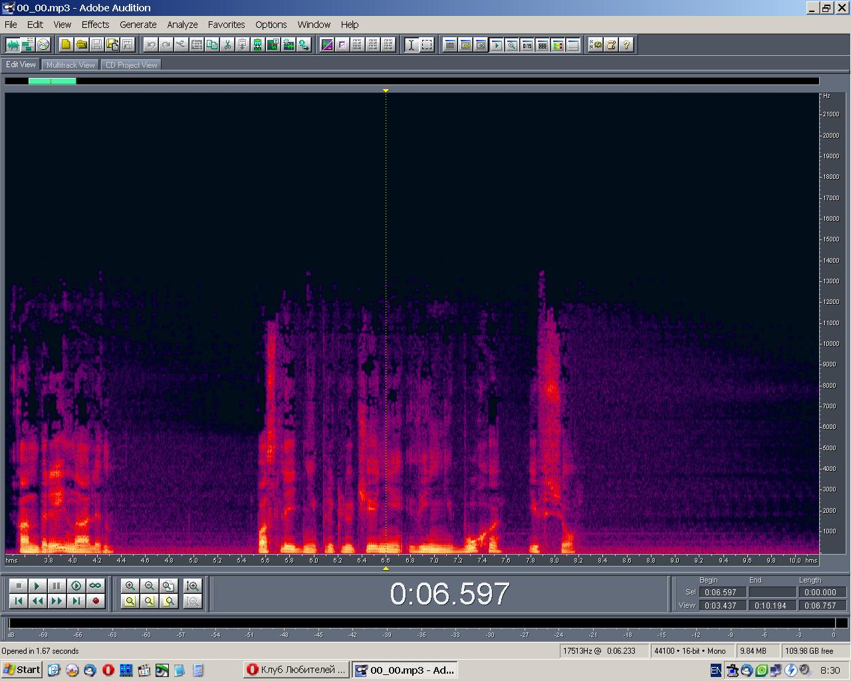Screen dimensions: 851x681
Task: Click the Windows Start button
Action: [22, 670]
